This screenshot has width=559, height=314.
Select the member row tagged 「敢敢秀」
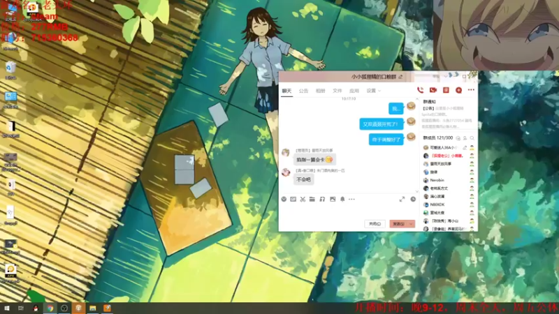coord(448,220)
